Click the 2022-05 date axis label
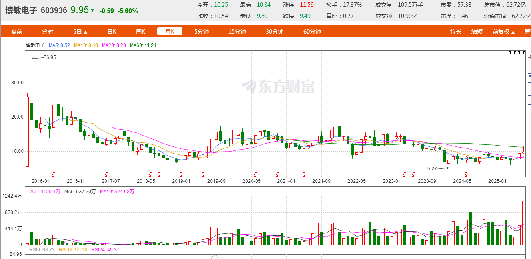 coord(357,181)
